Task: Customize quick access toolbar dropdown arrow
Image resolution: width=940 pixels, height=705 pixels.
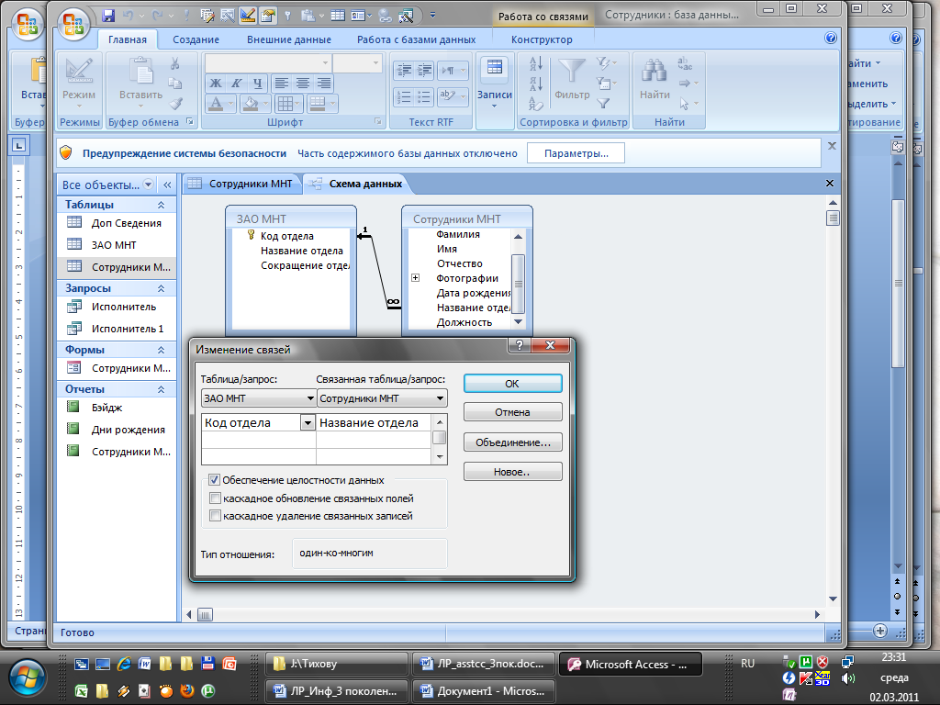Action: pyautogui.click(x=433, y=16)
